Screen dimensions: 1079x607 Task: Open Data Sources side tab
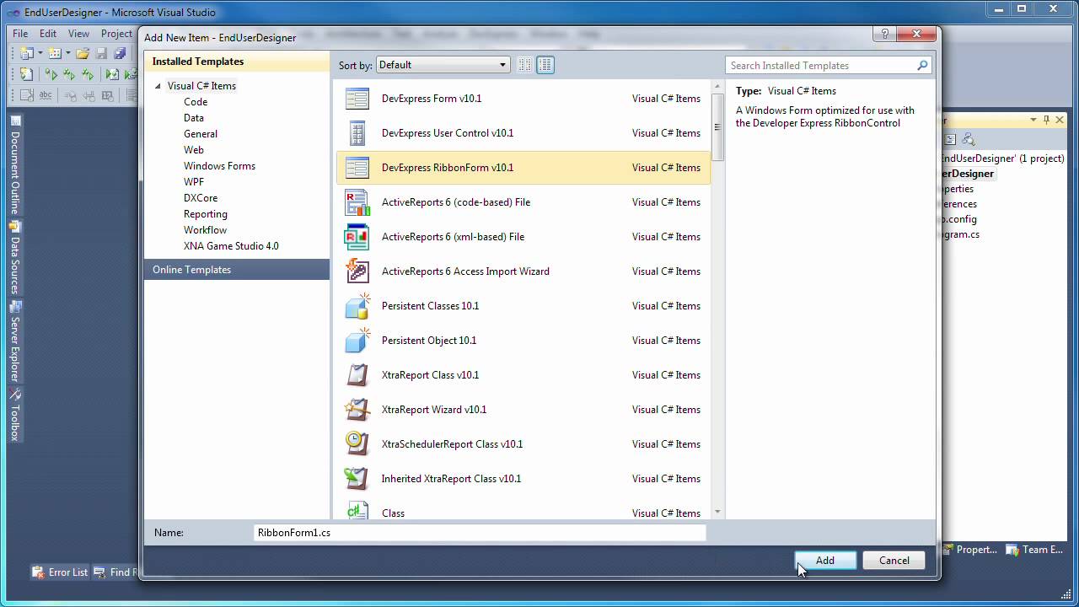tap(15, 259)
